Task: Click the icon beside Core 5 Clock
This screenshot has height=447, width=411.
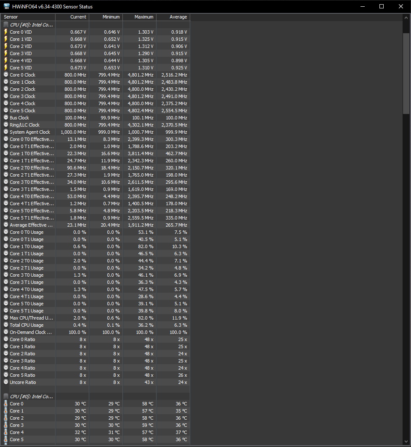Action: (6, 110)
